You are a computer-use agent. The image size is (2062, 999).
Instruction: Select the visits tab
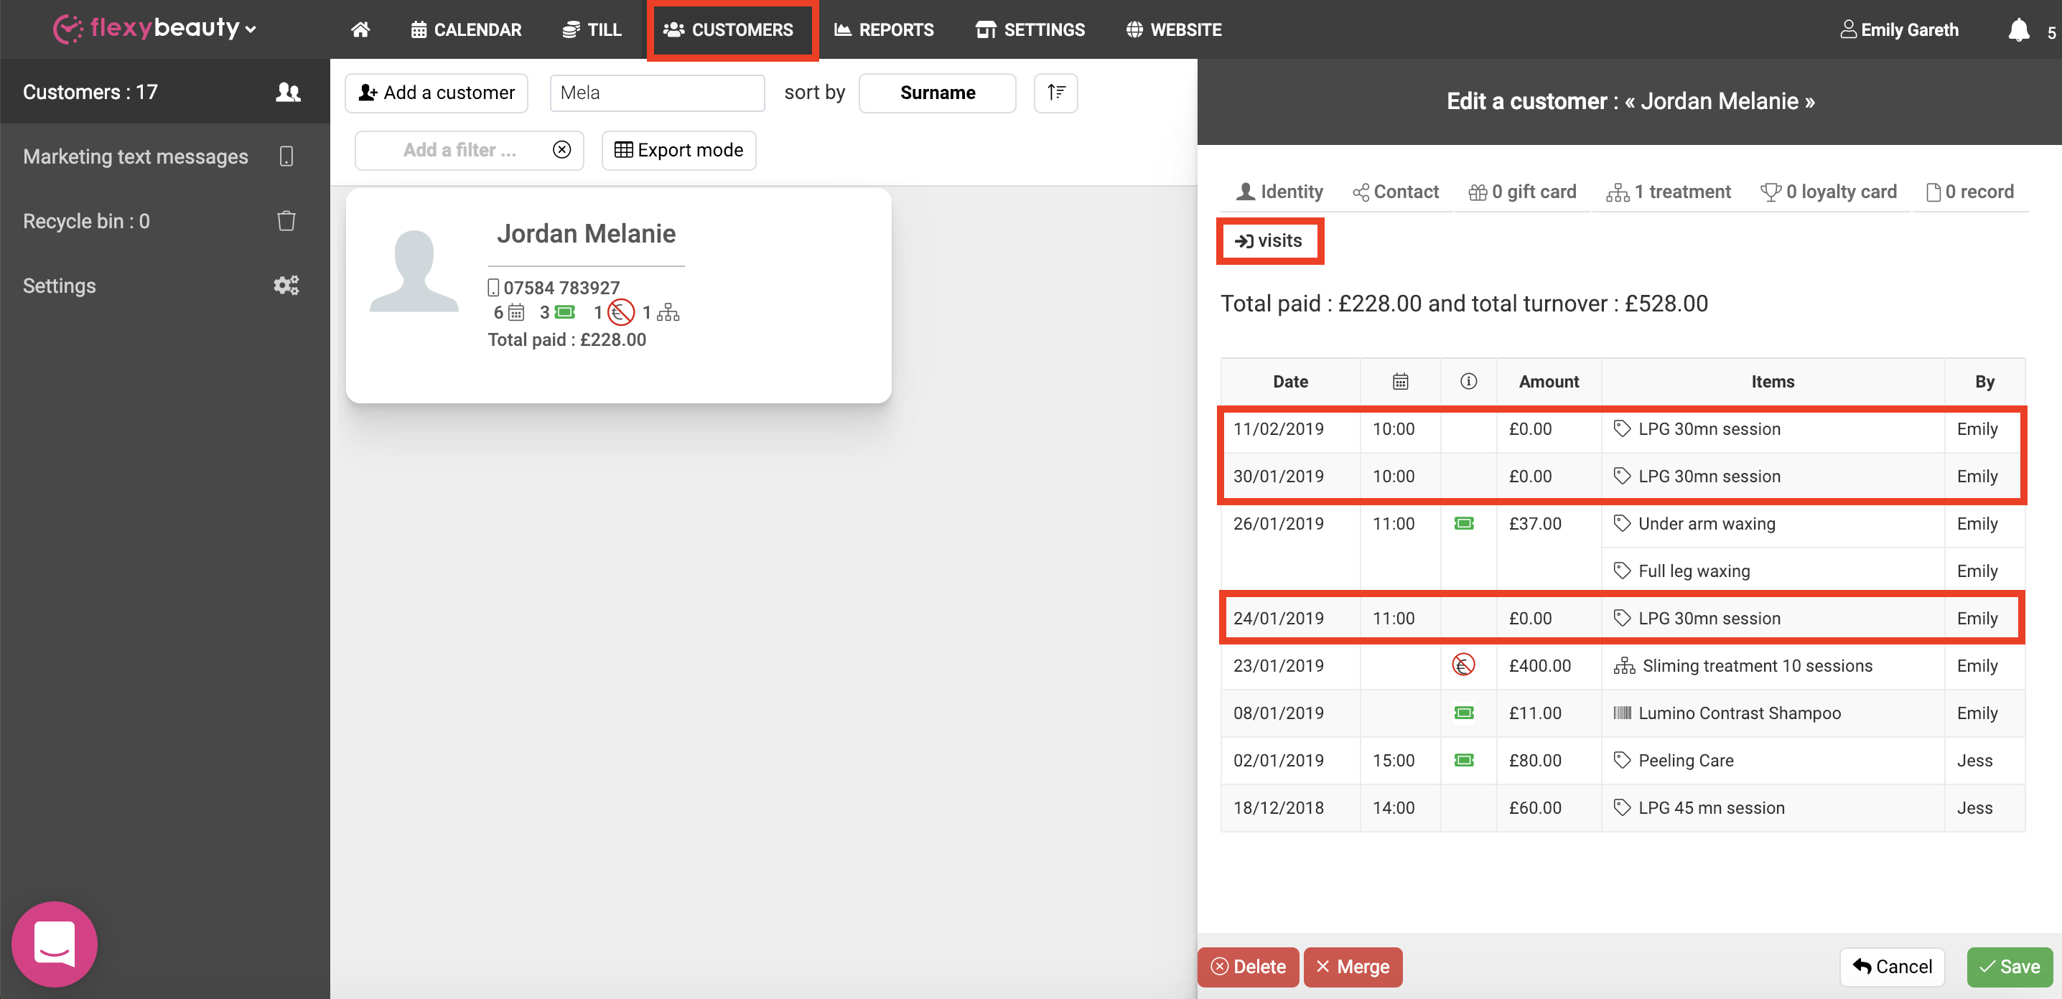pyautogui.click(x=1269, y=240)
